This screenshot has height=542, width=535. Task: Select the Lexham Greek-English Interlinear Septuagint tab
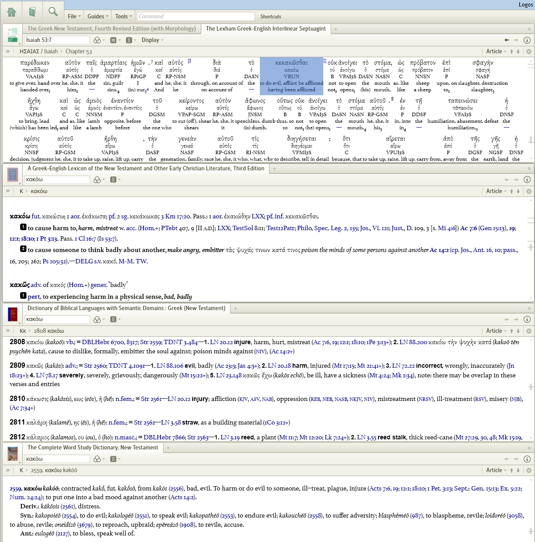tap(266, 29)
